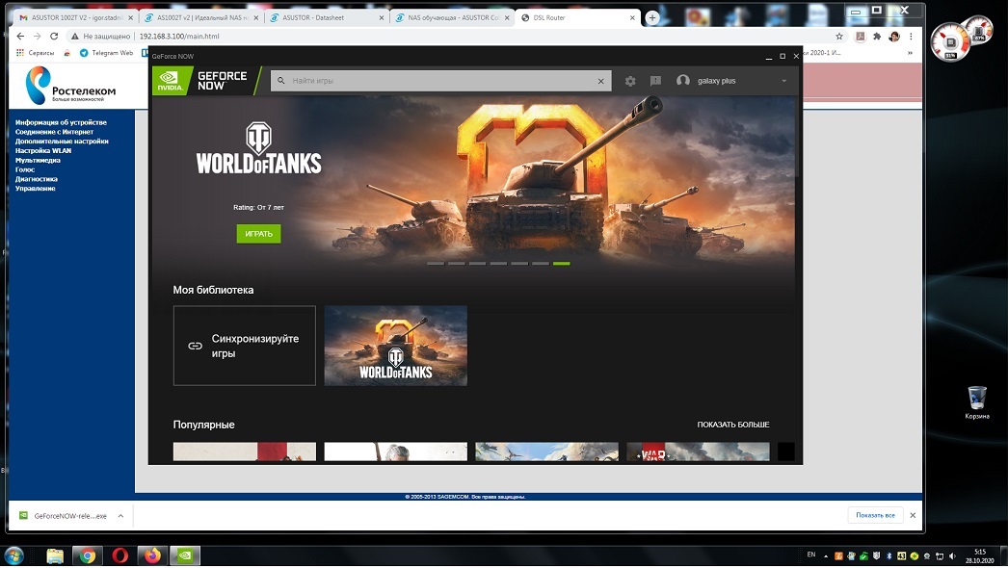
Task: Click the address bar showing 192.168.3.100
Action: click(178, 37)
